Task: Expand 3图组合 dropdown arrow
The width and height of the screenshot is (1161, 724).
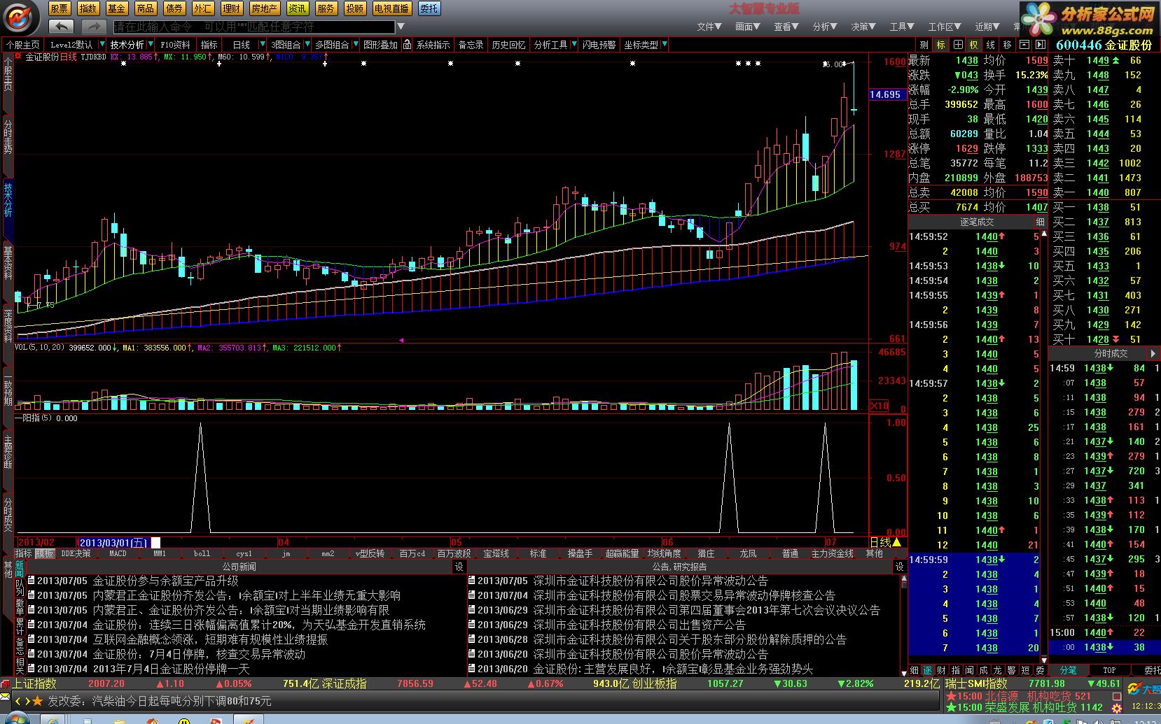Action: click(x=306, y=45)
